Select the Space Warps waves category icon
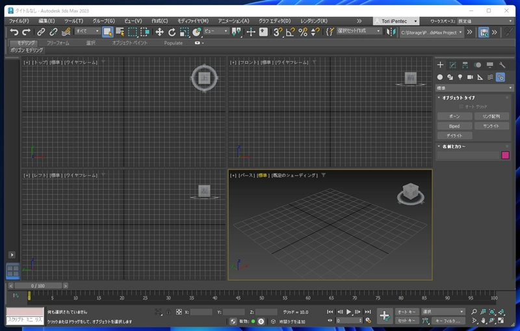 (490, 77)
